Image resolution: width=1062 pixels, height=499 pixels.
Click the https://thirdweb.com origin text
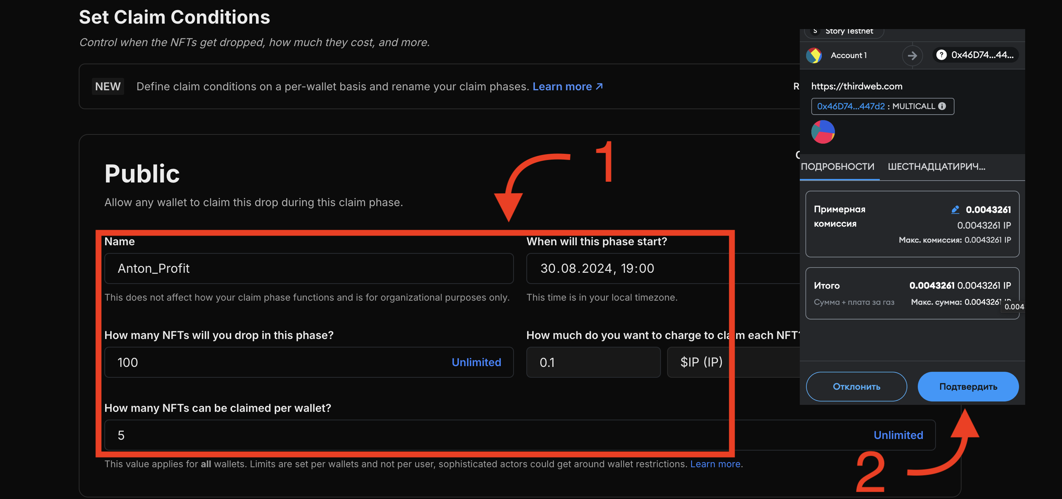856,86
